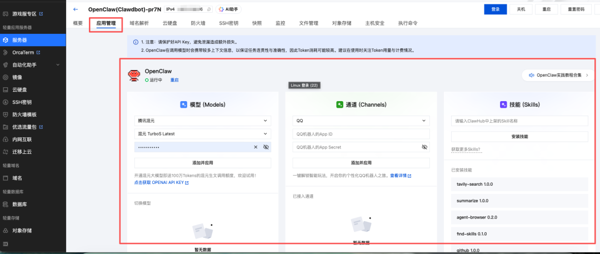Open OpenClaw实践教程合集 tutorial collection
The width and height of the screenshot is (600, 254).
558,75
